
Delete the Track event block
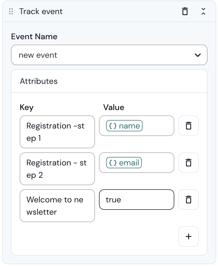185,12
